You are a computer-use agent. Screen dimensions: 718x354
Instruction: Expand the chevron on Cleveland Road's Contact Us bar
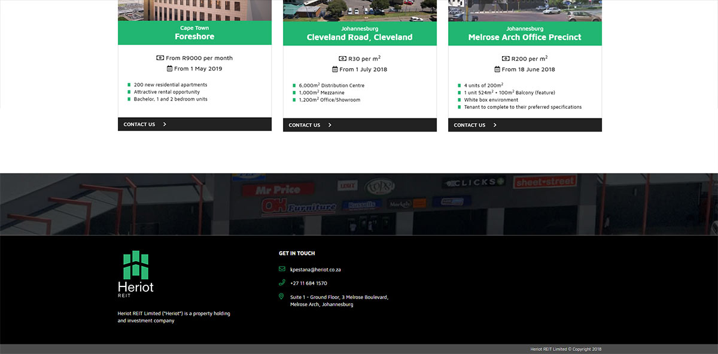[328, 125]
